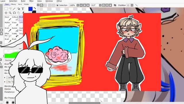This screenshot has width=184, height=104.
Task: Click the canvas horizontal scrollbar thumb
Action: coord(84,103)
